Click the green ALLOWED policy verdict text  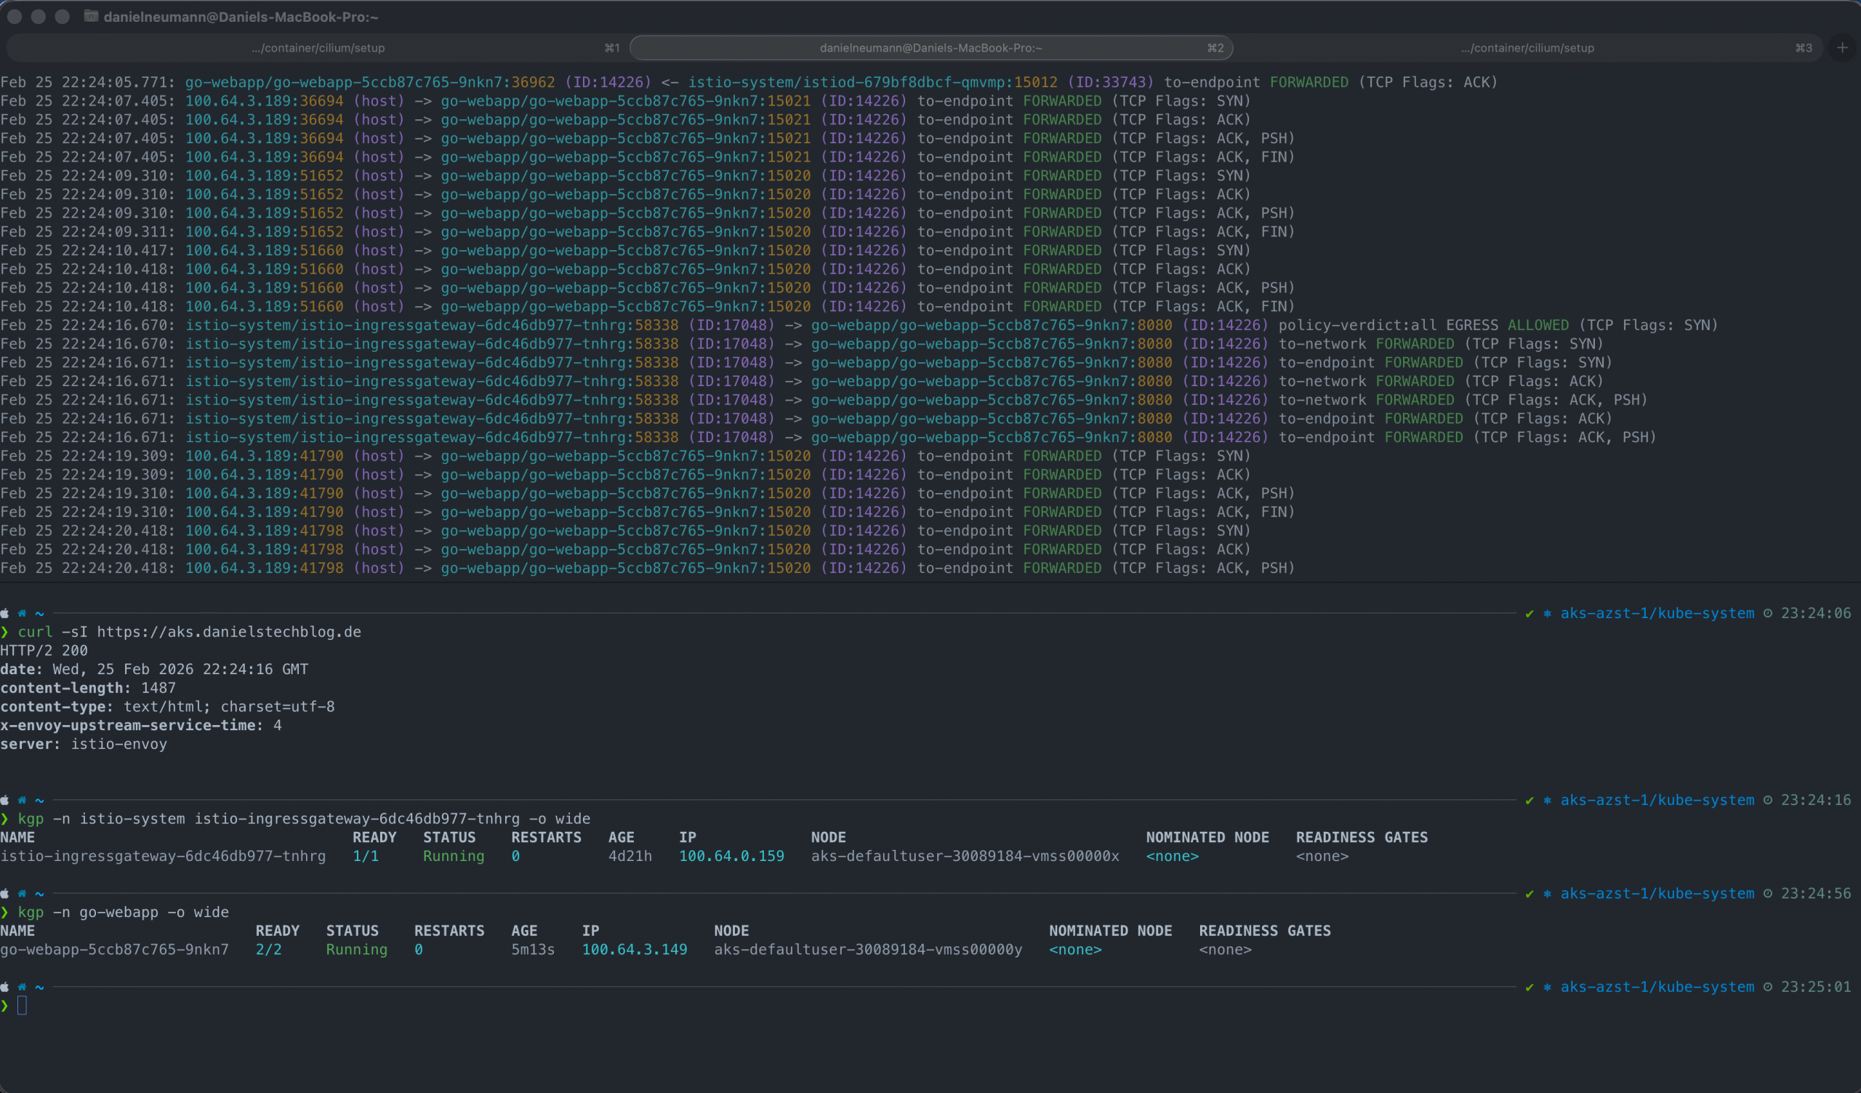[x=1538, y=326]
